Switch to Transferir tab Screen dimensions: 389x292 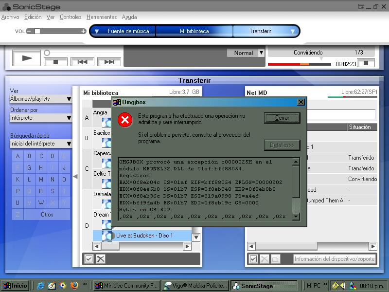pos(260,31)
